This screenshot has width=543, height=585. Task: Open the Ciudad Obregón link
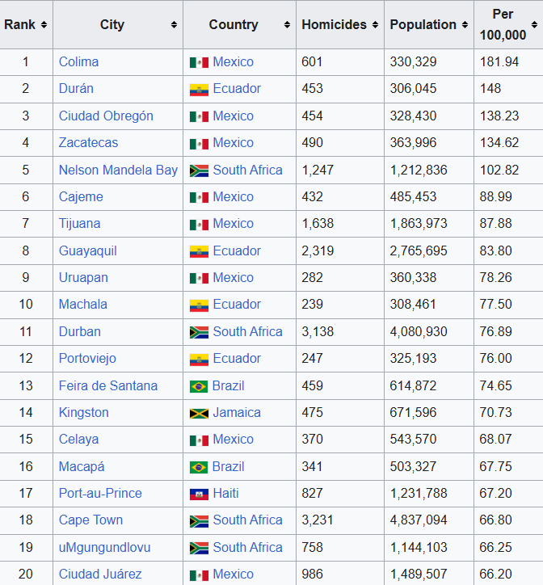pyautogui.click(x=106, y=116)
